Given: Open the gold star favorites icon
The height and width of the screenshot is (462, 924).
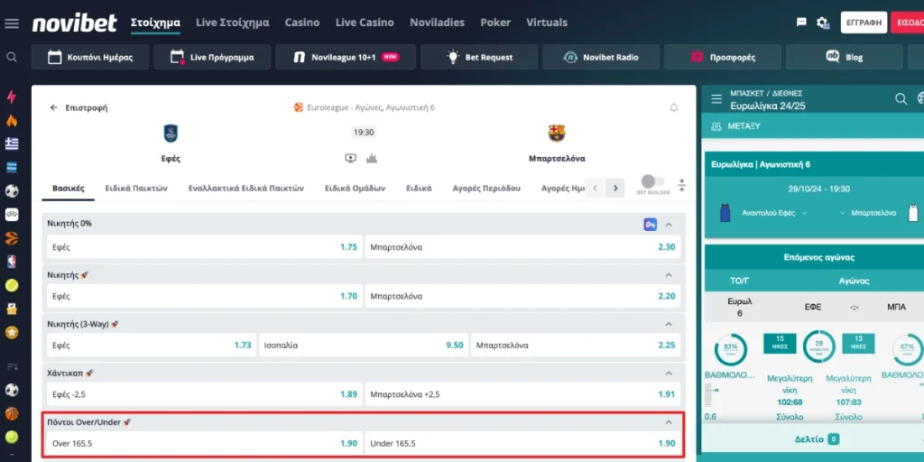Looking at the screenshot, I should click(x=11, y=332).
